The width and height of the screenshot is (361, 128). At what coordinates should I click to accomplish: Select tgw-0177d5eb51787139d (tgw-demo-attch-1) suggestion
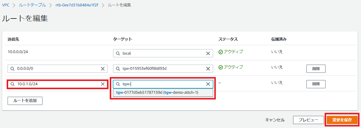(x=163, y=93)
